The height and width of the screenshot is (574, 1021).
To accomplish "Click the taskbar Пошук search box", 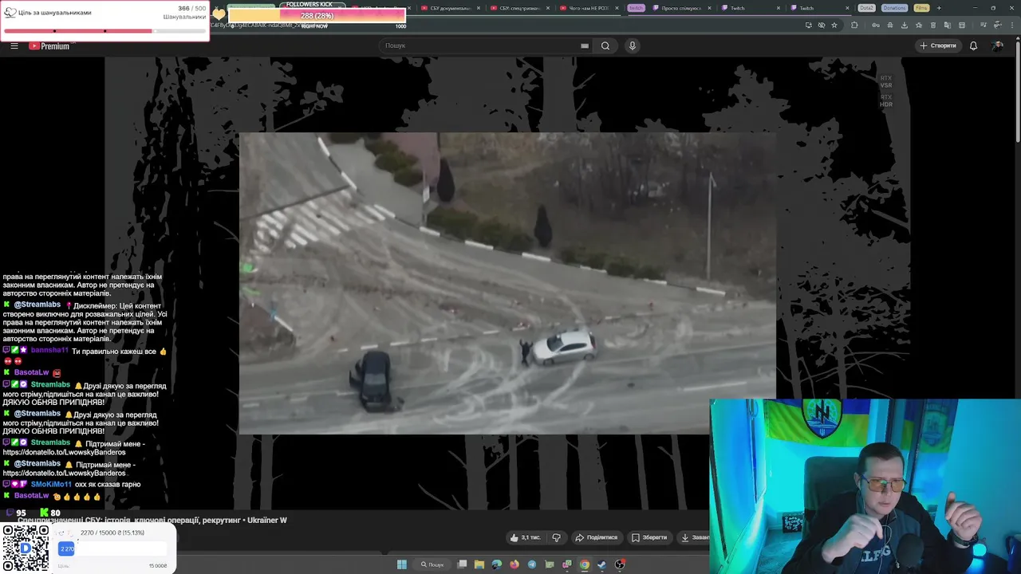I will (432, 564).
